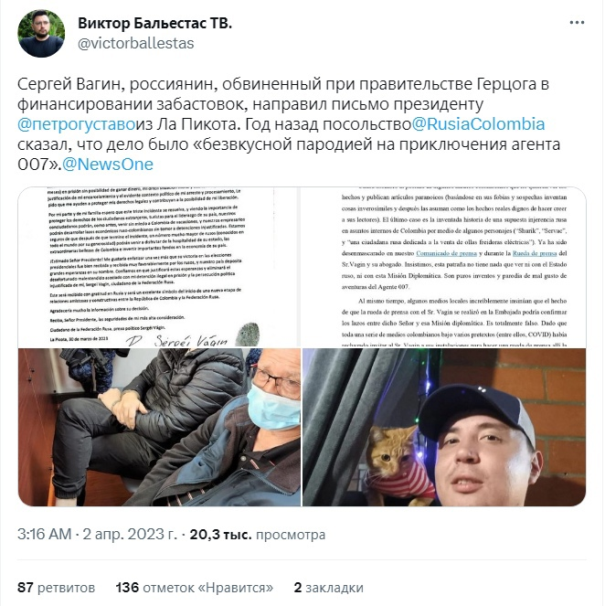
Task: Show the 136 отметок «Нравится» list
Action: (195, 588)
